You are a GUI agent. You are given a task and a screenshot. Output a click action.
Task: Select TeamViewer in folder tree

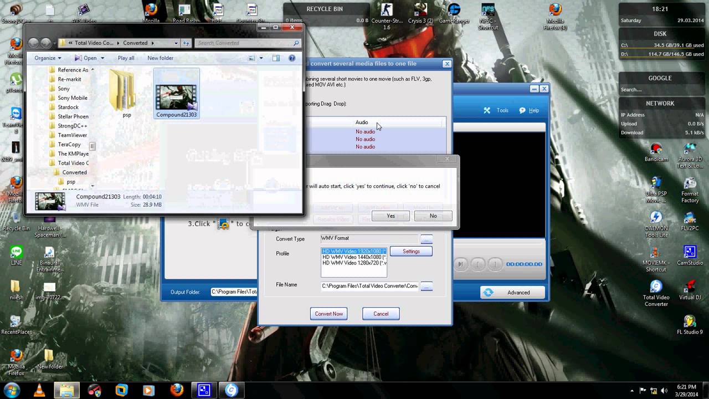tap(73, 135)
